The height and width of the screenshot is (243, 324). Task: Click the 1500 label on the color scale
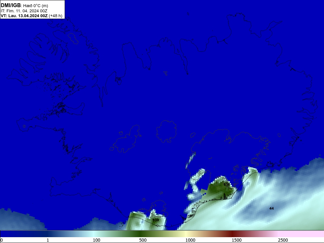[x=237, y=240]
